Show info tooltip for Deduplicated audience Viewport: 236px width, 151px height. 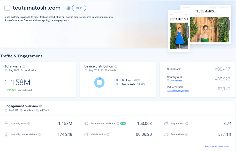pyautogui.click(x=118, y=123)
